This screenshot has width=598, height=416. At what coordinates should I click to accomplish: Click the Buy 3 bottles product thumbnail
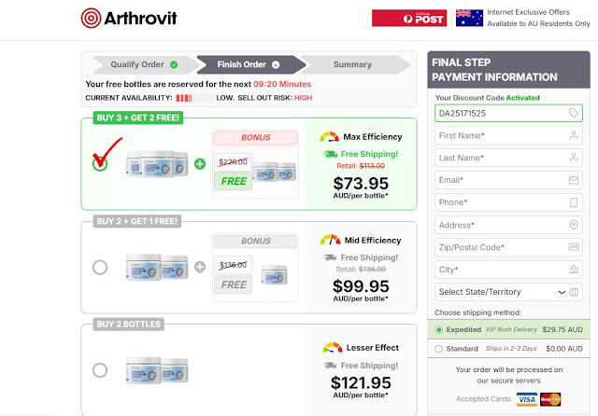[154, 162]
